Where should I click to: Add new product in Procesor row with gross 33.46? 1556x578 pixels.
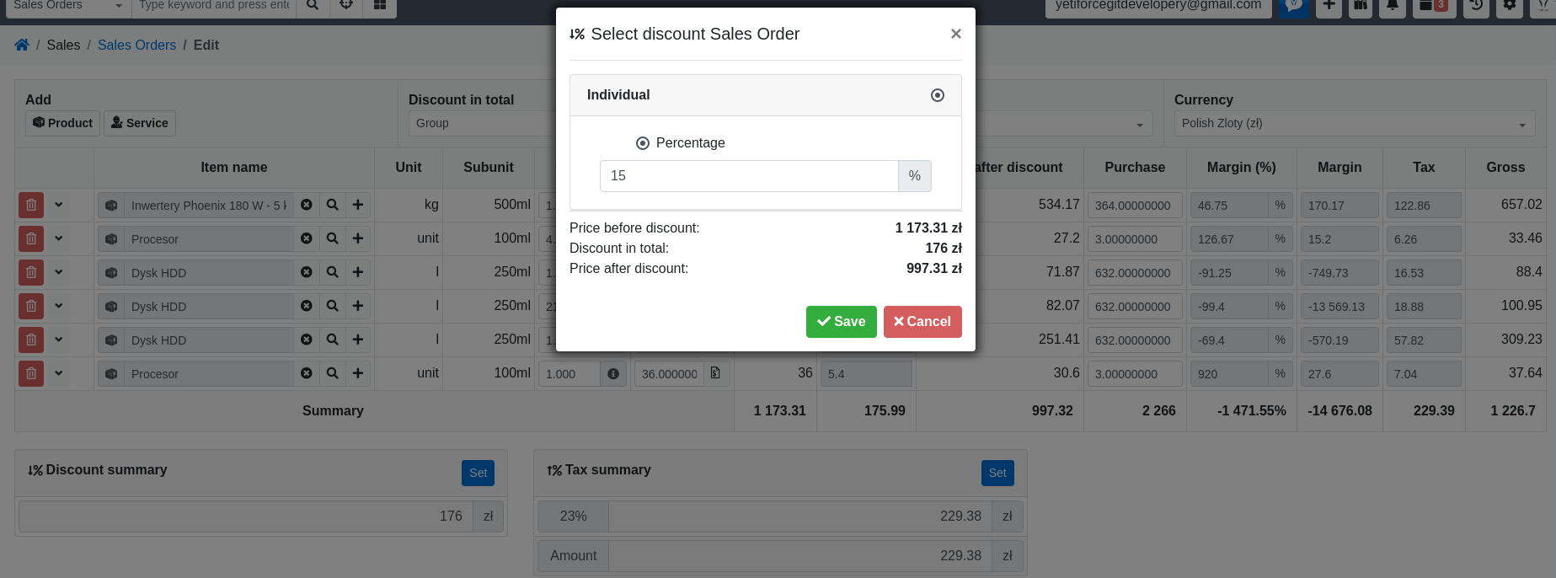tap(358, 238)
